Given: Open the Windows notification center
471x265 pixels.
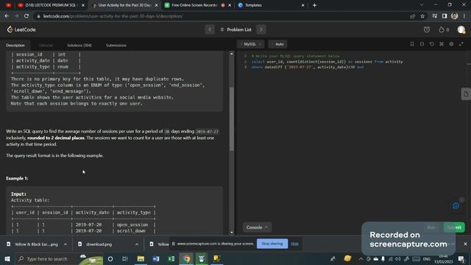Looking at the screenshot, I should click(x=461, y=258).
